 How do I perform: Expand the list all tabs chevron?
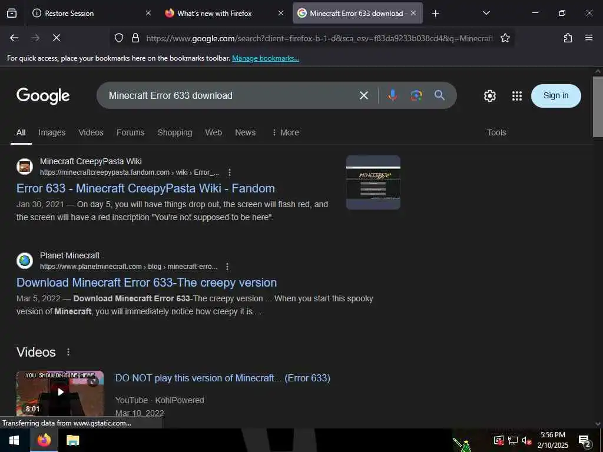[x=486, y=13]
